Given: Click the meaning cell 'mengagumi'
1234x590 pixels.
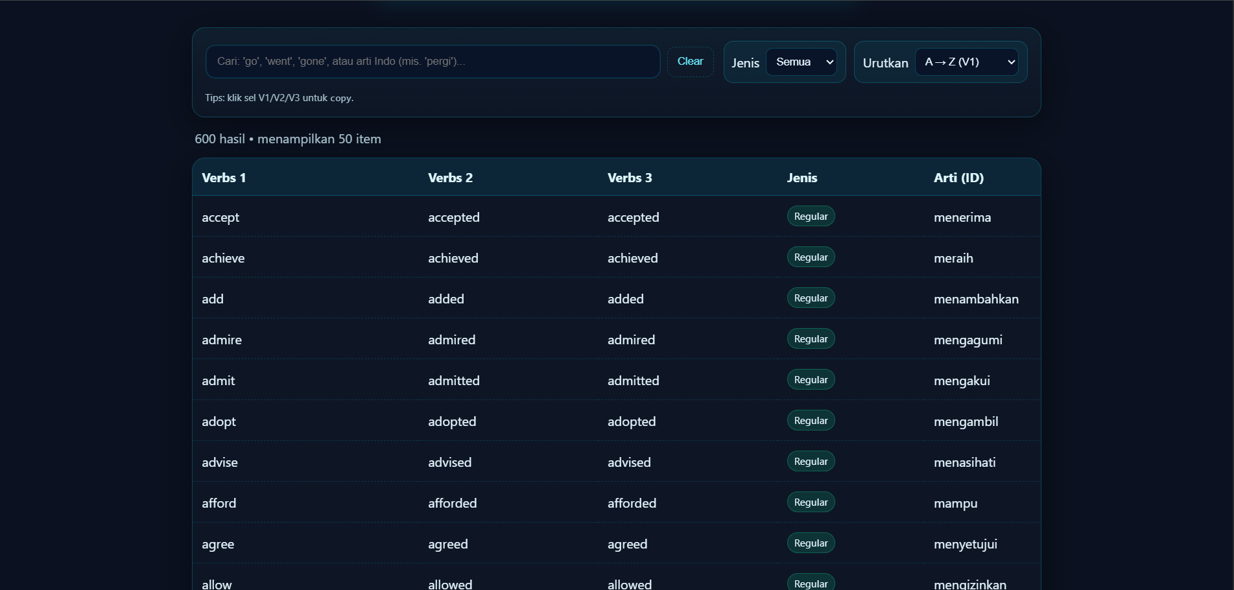Looking at the screenshot, I should (x=968, y=339).
